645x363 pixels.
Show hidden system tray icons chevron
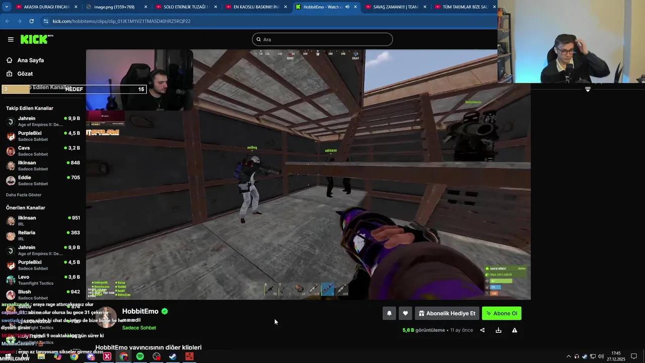click(x=569, y=356)
